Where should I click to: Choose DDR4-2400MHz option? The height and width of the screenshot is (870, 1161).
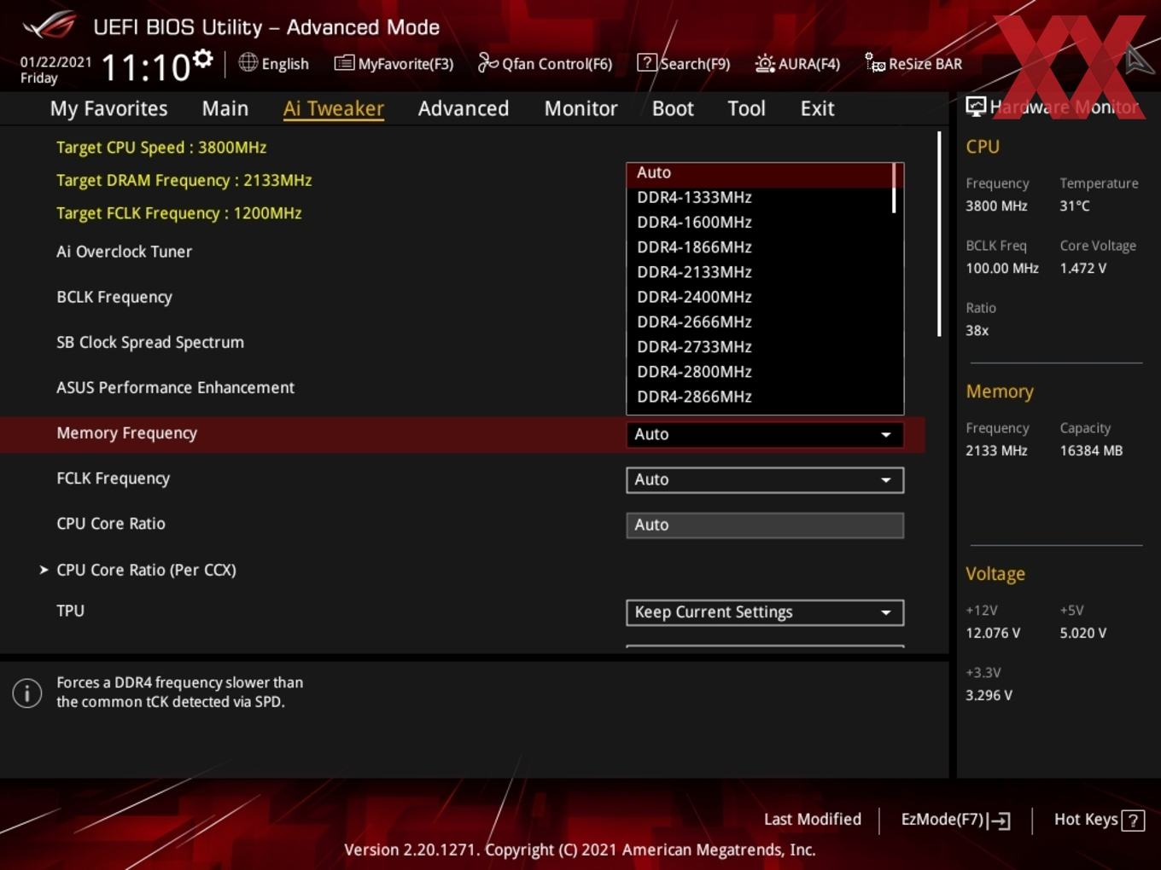pyautogui.click(x=760, y=297)
